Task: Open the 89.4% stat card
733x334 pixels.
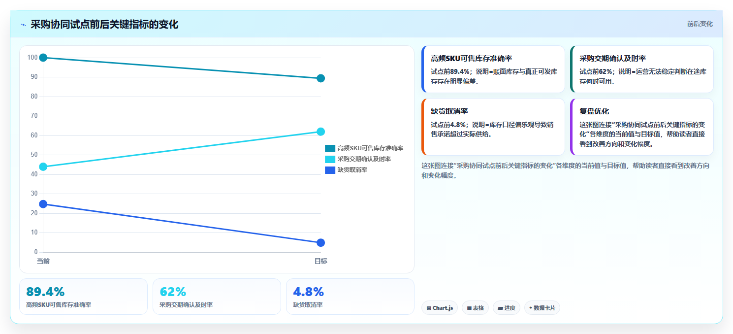Action: pos(83,297)
